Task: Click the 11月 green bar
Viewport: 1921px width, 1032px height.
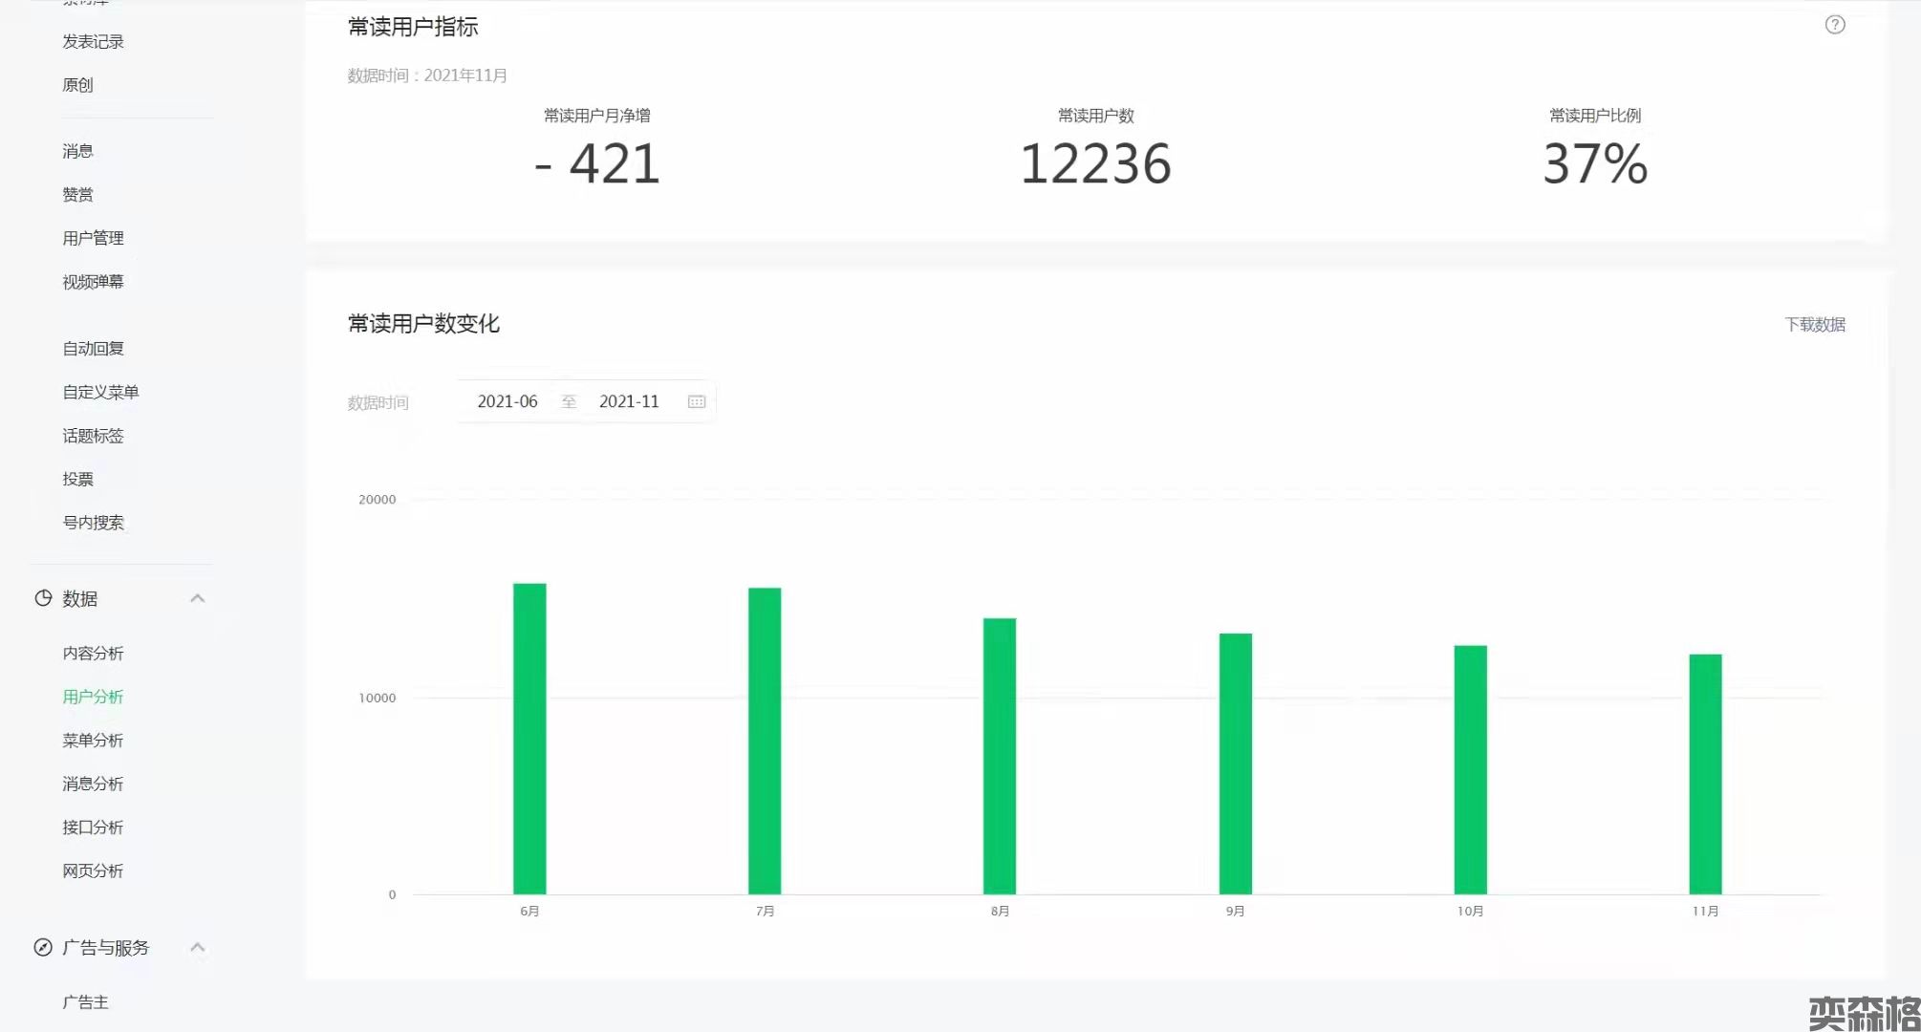Action: point(1705,774)
